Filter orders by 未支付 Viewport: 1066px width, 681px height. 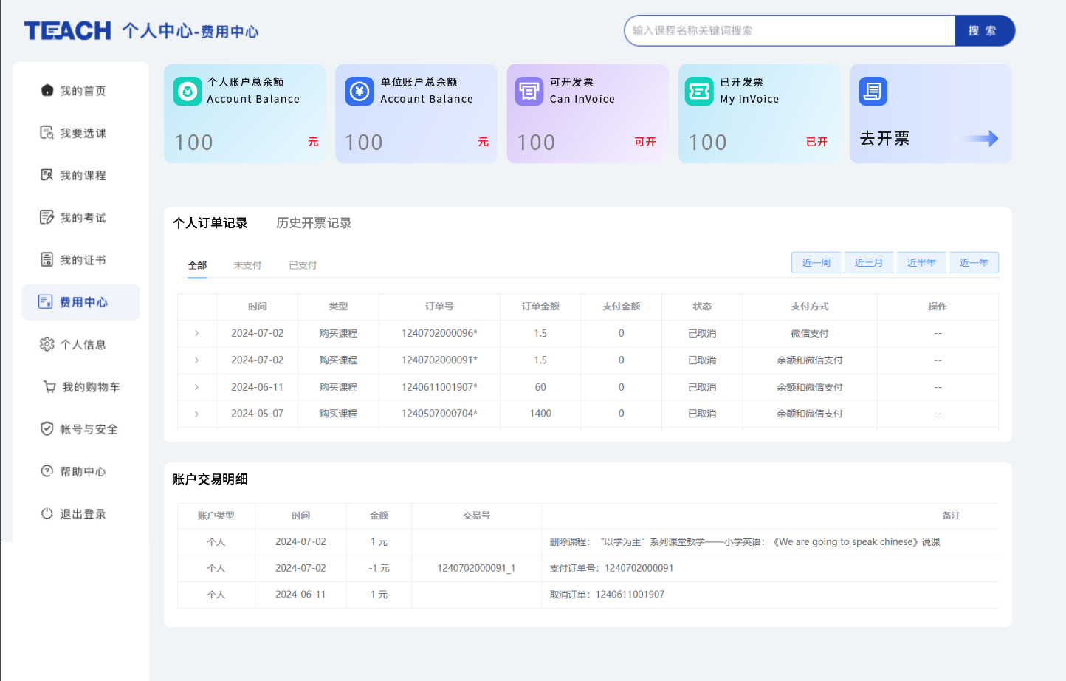tap(247, 265)
